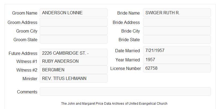216x109 pixels.
Task: Click the Data Archives footer text
Action: (114, 104)
